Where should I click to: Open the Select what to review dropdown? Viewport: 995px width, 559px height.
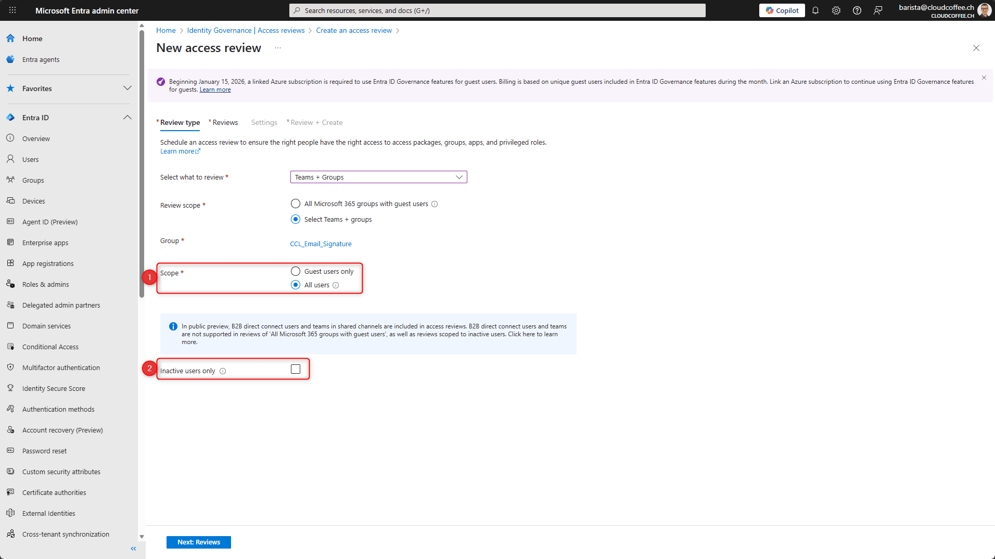[x=378, y=177]
